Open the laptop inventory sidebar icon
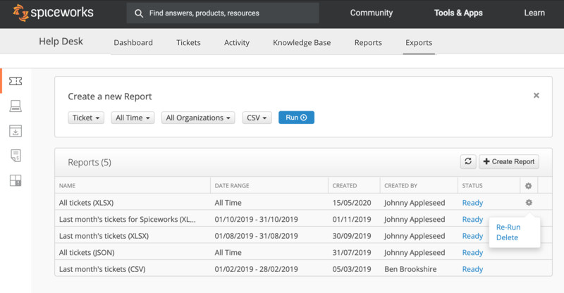564x293 pixels. (16, 106)
